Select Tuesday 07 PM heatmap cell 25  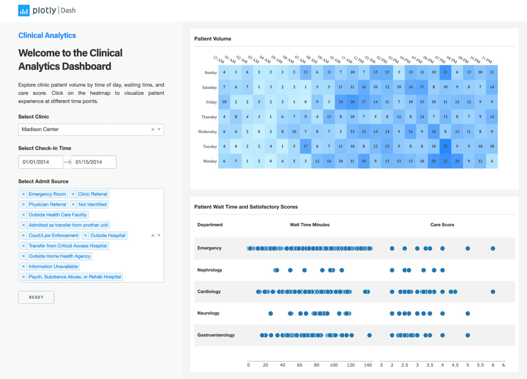click(x=445, y=146)
